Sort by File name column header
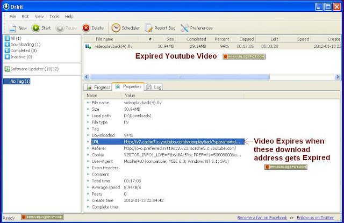344x223 pixels. click(116, 39)
